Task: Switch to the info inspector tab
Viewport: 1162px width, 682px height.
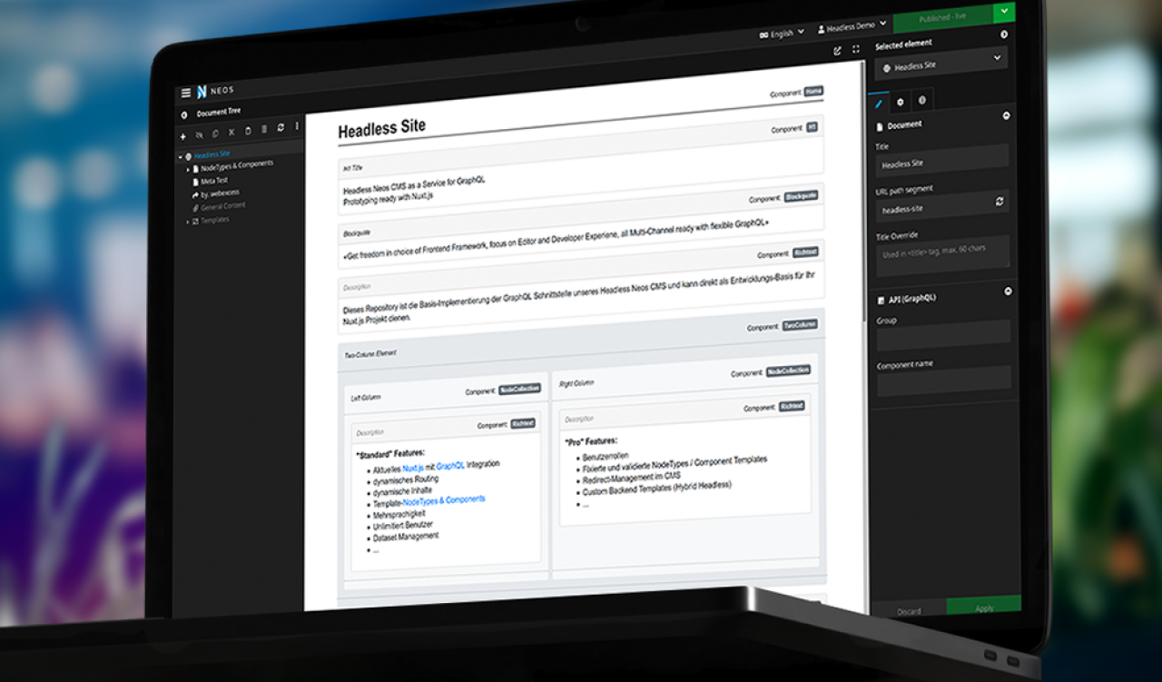Action: [x=921, y=101]
